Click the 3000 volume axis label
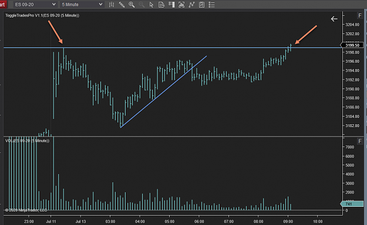Viewport: 367px width, 225px height. point(350,183)
